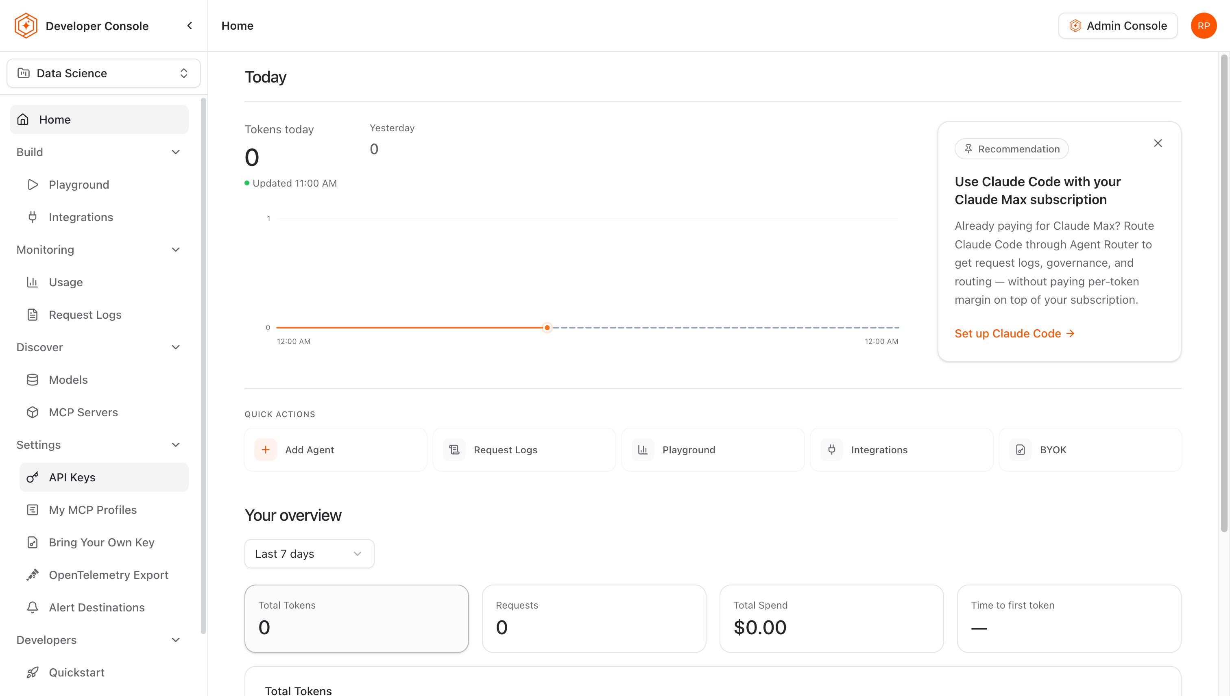Open the Usage sidebar item
The height and width of the screenshot is (696, 1230).
tap(104, 282)
